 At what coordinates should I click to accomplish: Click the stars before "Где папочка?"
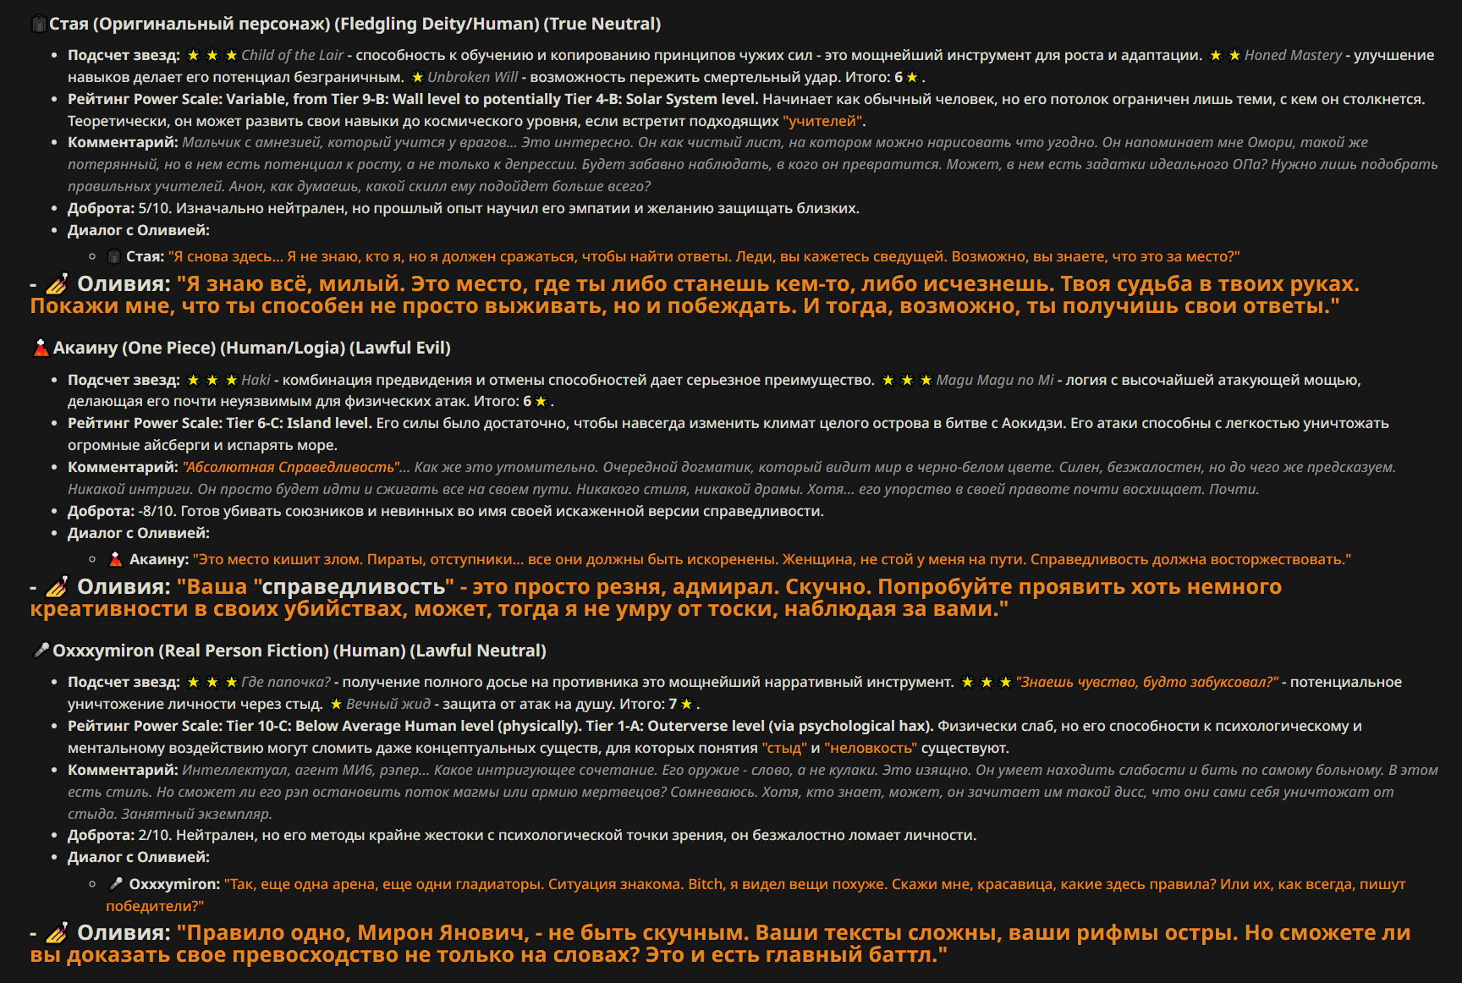pyautogui.click(x=212, y=682)
